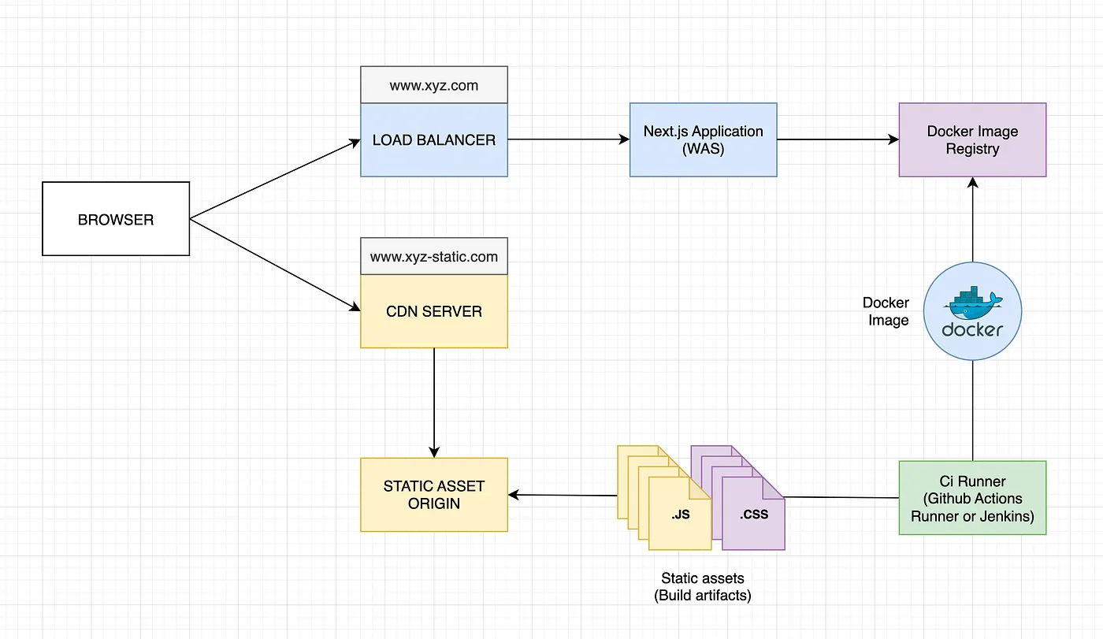
Task: Click the Ci Runner green box
Action: coord(973,498)
